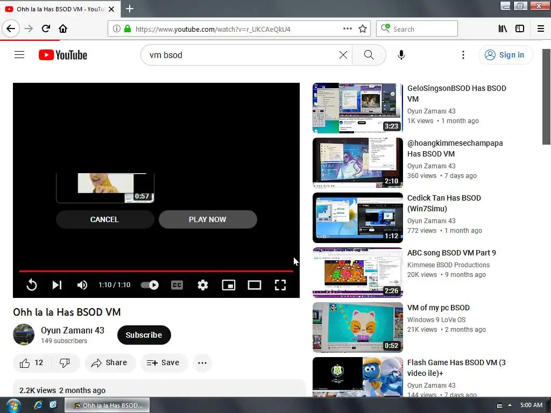
Task: Toggle the Firefox sidebar view
Action: (x=520, y=29)
